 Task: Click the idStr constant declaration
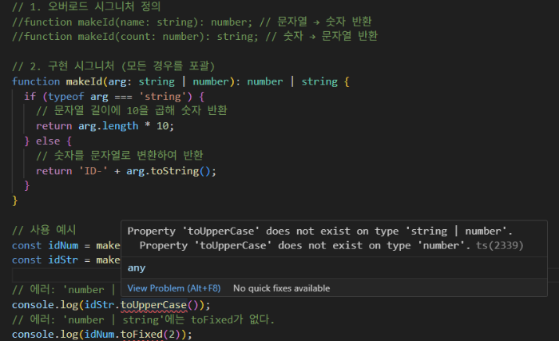[63, 260]
